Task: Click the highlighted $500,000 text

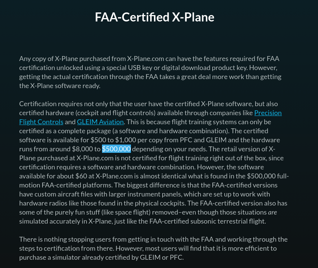Action: [116, 149]
